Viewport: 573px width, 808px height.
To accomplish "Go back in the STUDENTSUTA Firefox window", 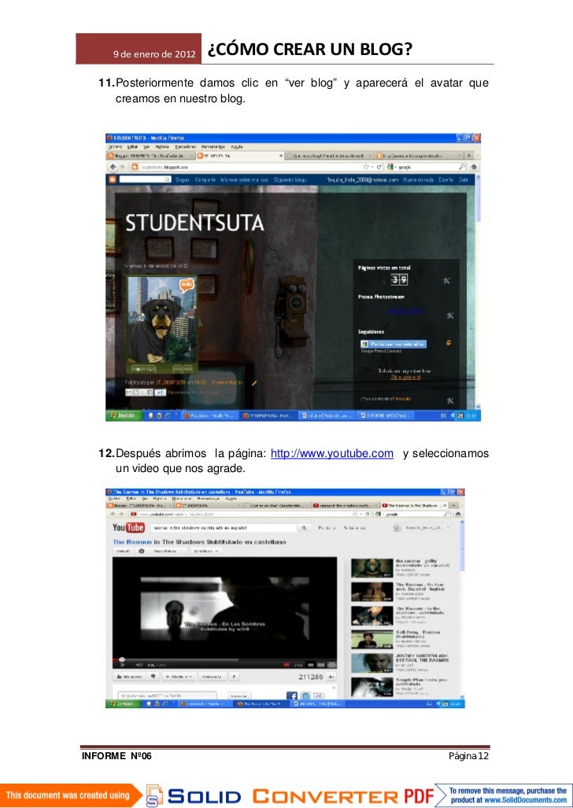I will tap(113, 167).
